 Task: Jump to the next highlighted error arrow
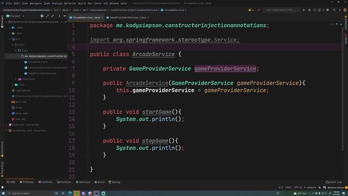341,24
